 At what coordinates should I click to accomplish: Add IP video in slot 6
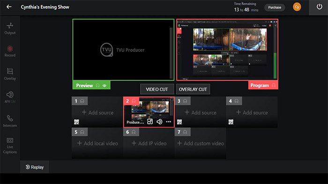click(149, 143)
